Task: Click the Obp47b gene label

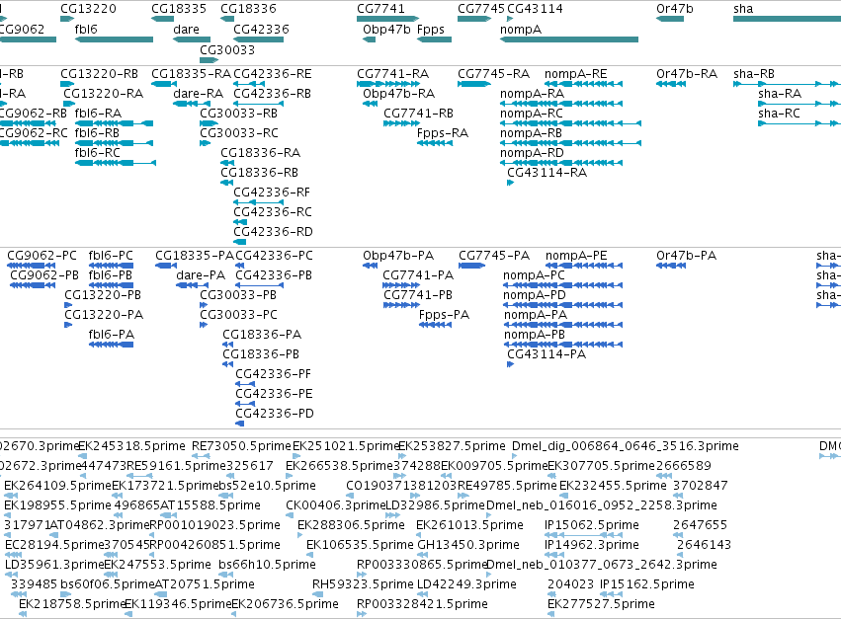Action: [x=386, y=29]
